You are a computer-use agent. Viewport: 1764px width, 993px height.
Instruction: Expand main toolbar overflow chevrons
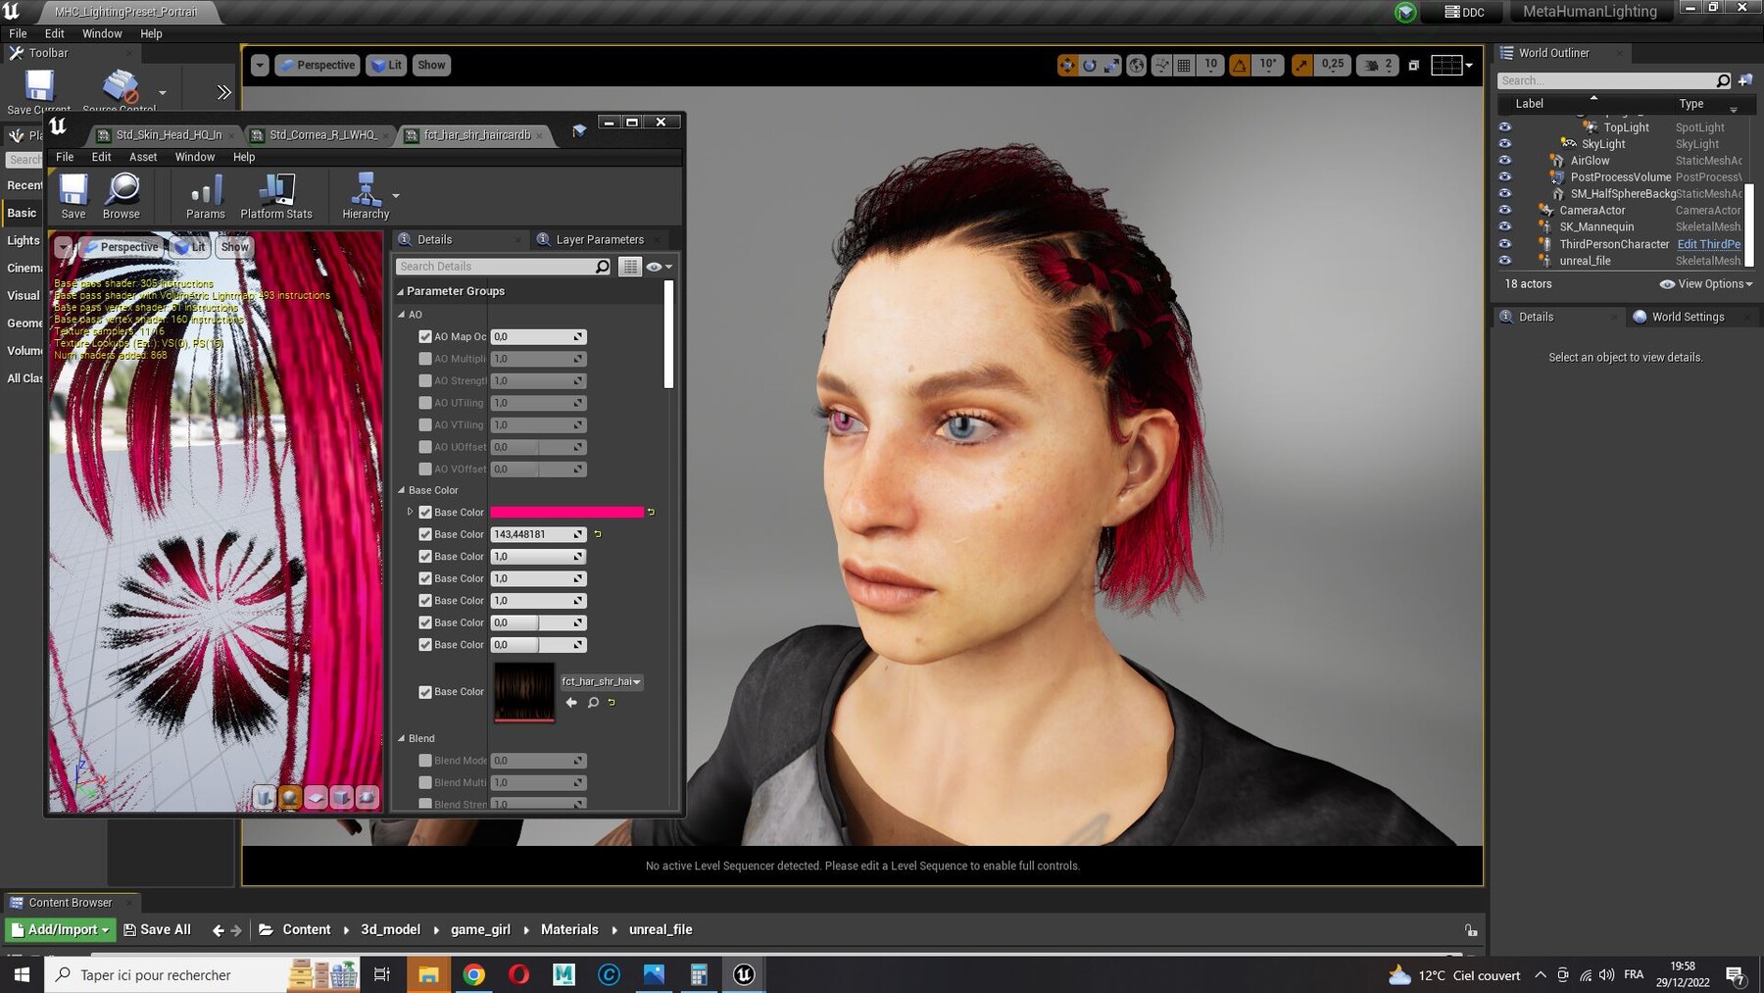[x=224, y=92]
